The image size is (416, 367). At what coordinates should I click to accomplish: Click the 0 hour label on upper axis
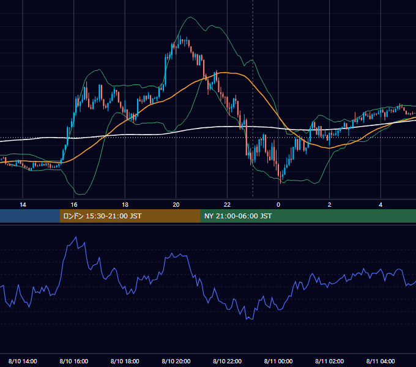coord(278,205)
